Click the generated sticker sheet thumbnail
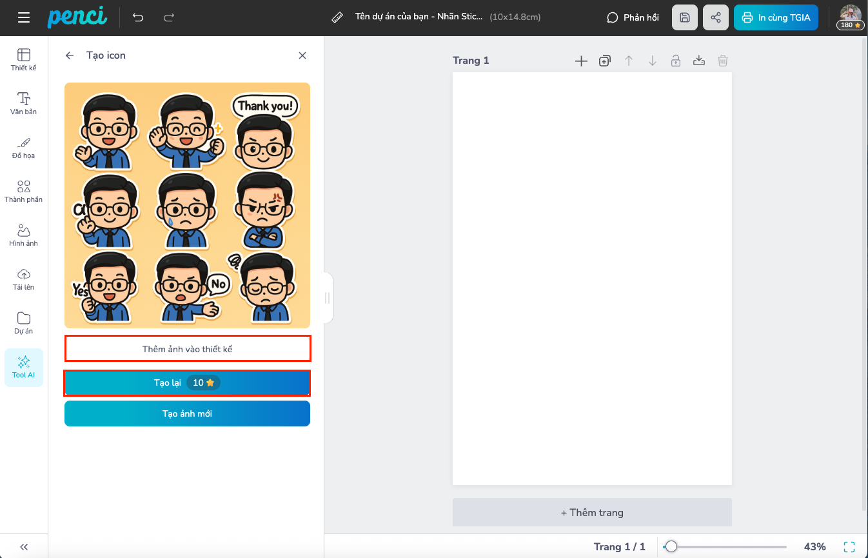Image resolution: width=868 pixels, height=558 pixels. pos(188,205)
